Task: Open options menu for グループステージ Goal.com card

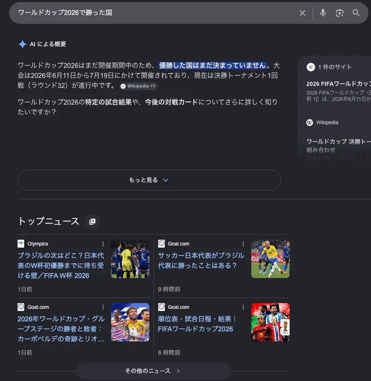Action: coord(103,307)
